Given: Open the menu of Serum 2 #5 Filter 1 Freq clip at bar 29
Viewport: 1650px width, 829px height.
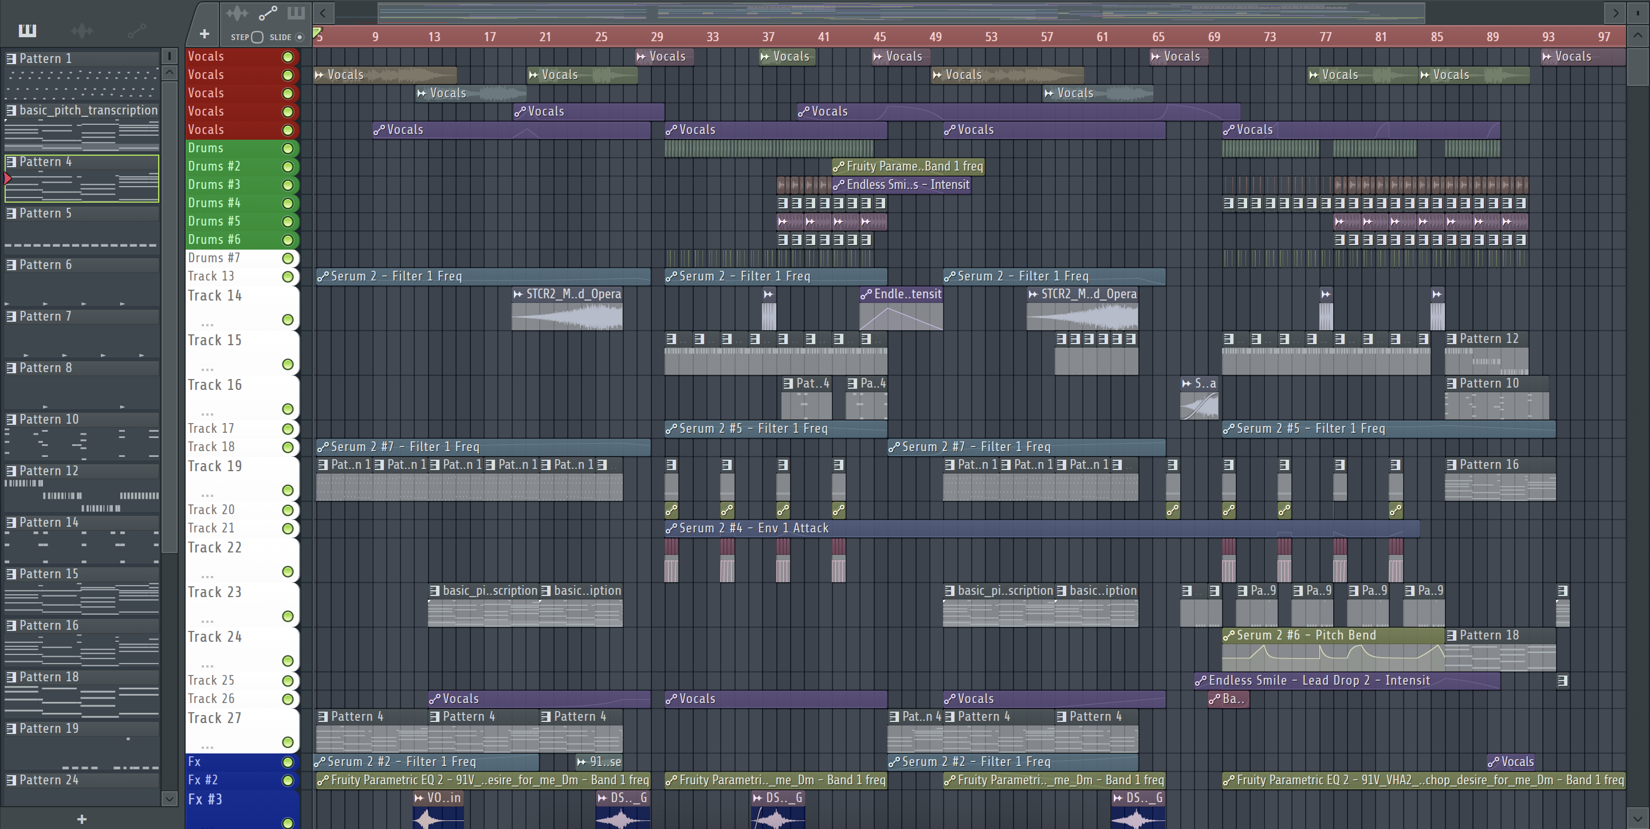Looking at the screenshot, I should tap(671, 429).
